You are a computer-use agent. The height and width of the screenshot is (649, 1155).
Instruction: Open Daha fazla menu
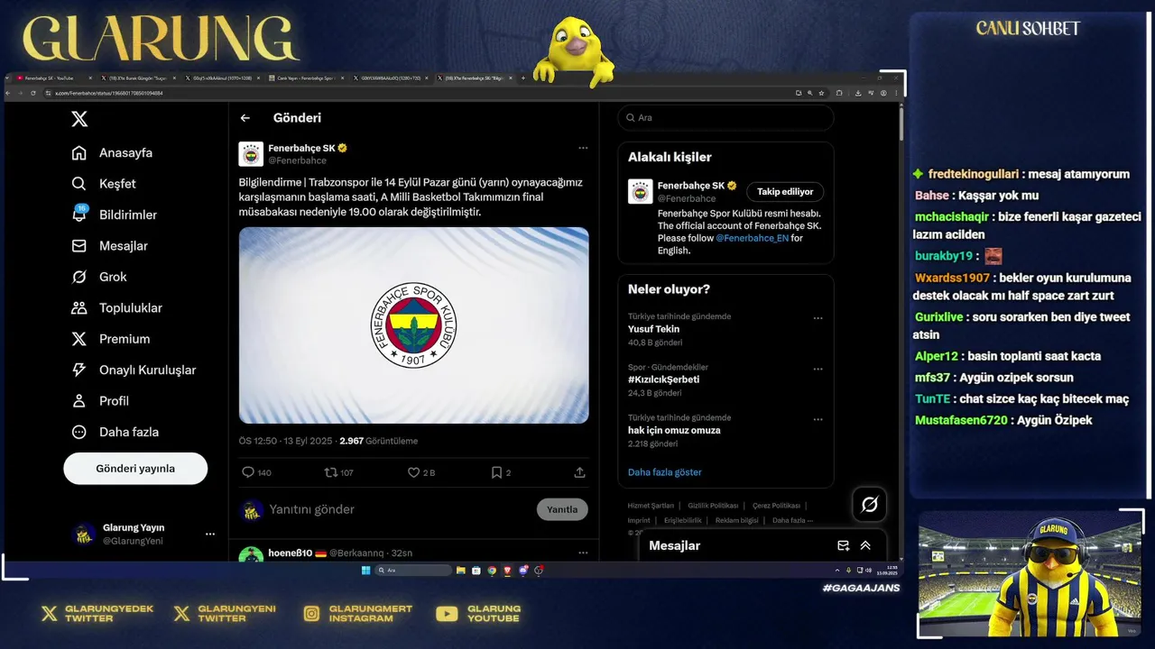115,432
